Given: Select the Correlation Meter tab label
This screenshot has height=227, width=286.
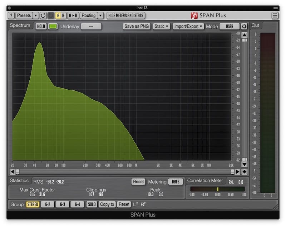Looking at the screenshot, I should [205, 180].
